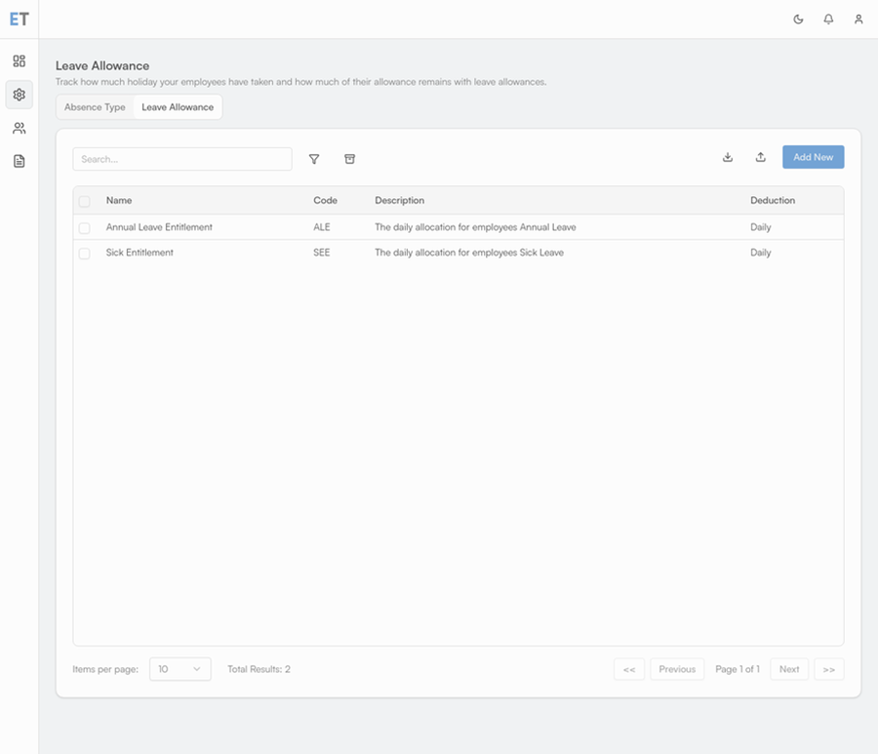This screenshot has height=754, width=878.
Task: Open the user profile icon
Action: click(x=858, y=20)
